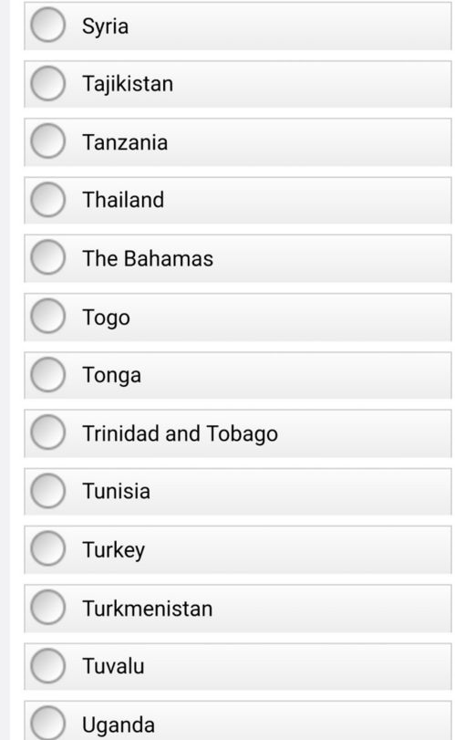Choose Trinidad and Tobago option
The height and width of the screenshot is (740, 455).
point(47,433)
